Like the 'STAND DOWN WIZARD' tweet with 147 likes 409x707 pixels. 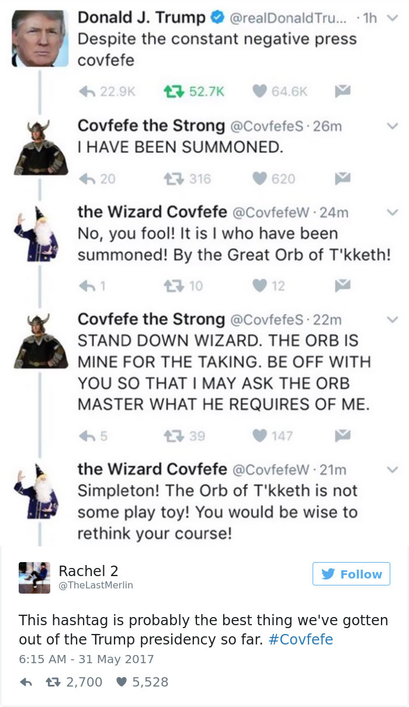(260, 436)
